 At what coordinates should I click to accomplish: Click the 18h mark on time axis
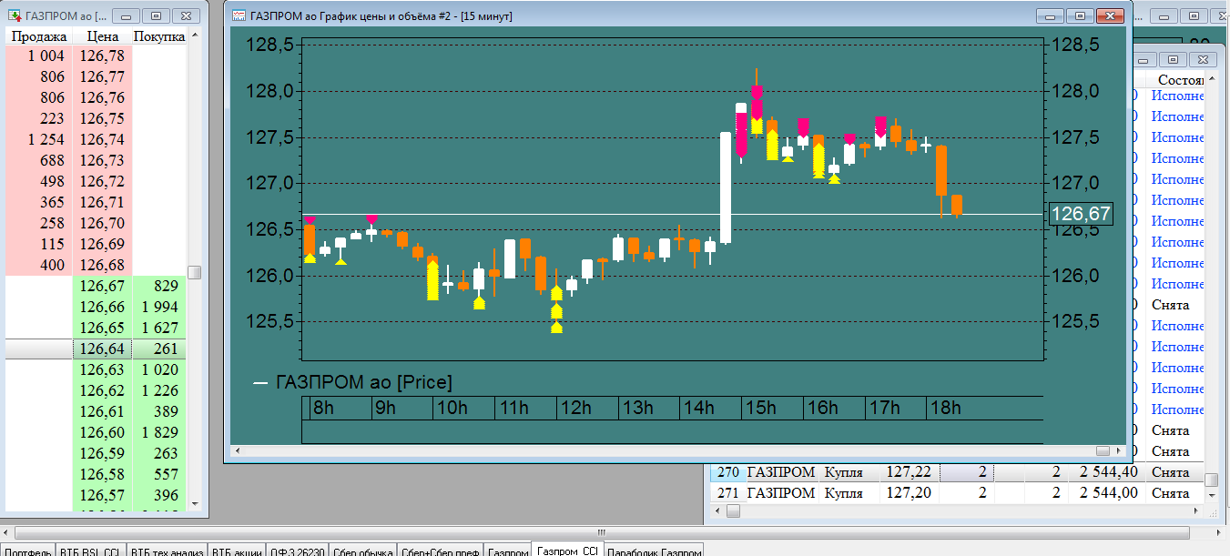point(944,408)
